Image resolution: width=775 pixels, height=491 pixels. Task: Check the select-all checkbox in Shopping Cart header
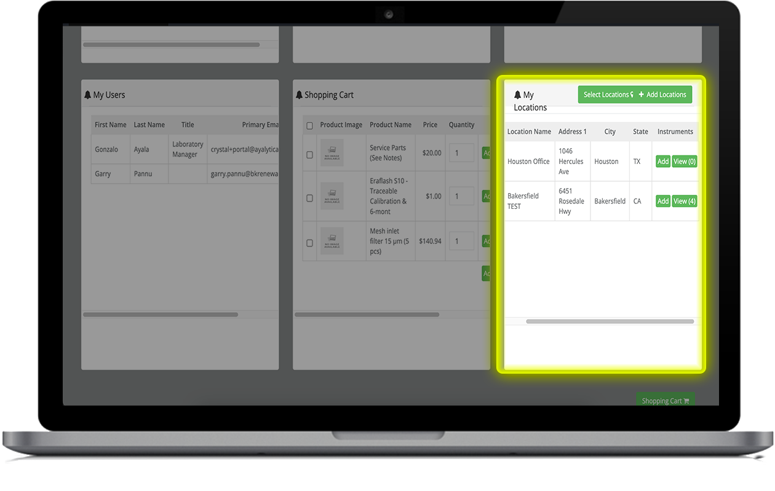309,125
